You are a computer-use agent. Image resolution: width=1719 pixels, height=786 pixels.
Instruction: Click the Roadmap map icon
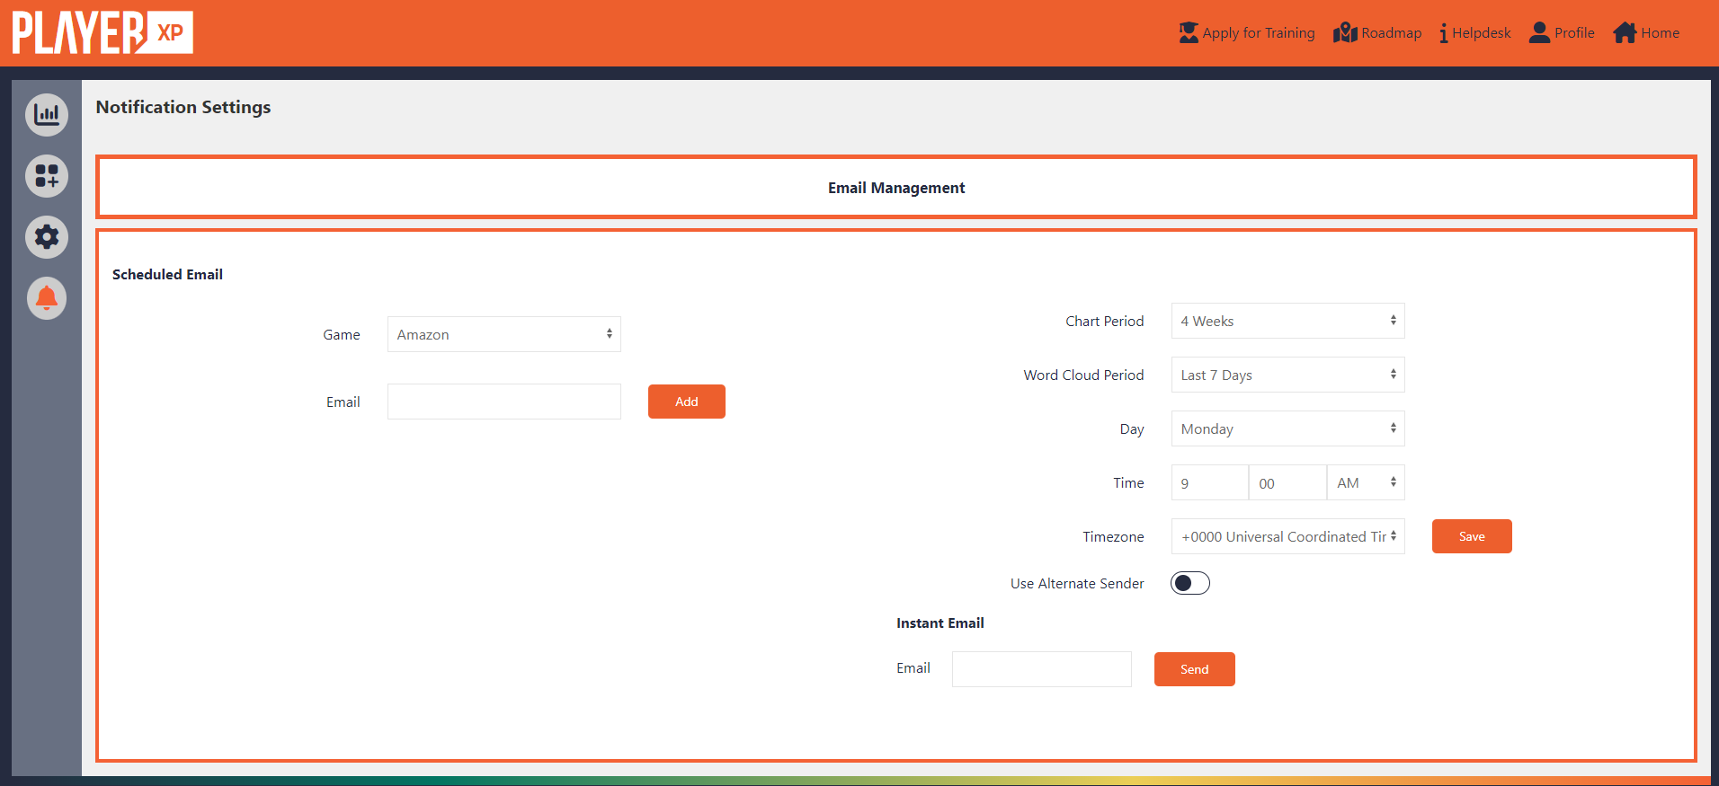pos(1345,32)
